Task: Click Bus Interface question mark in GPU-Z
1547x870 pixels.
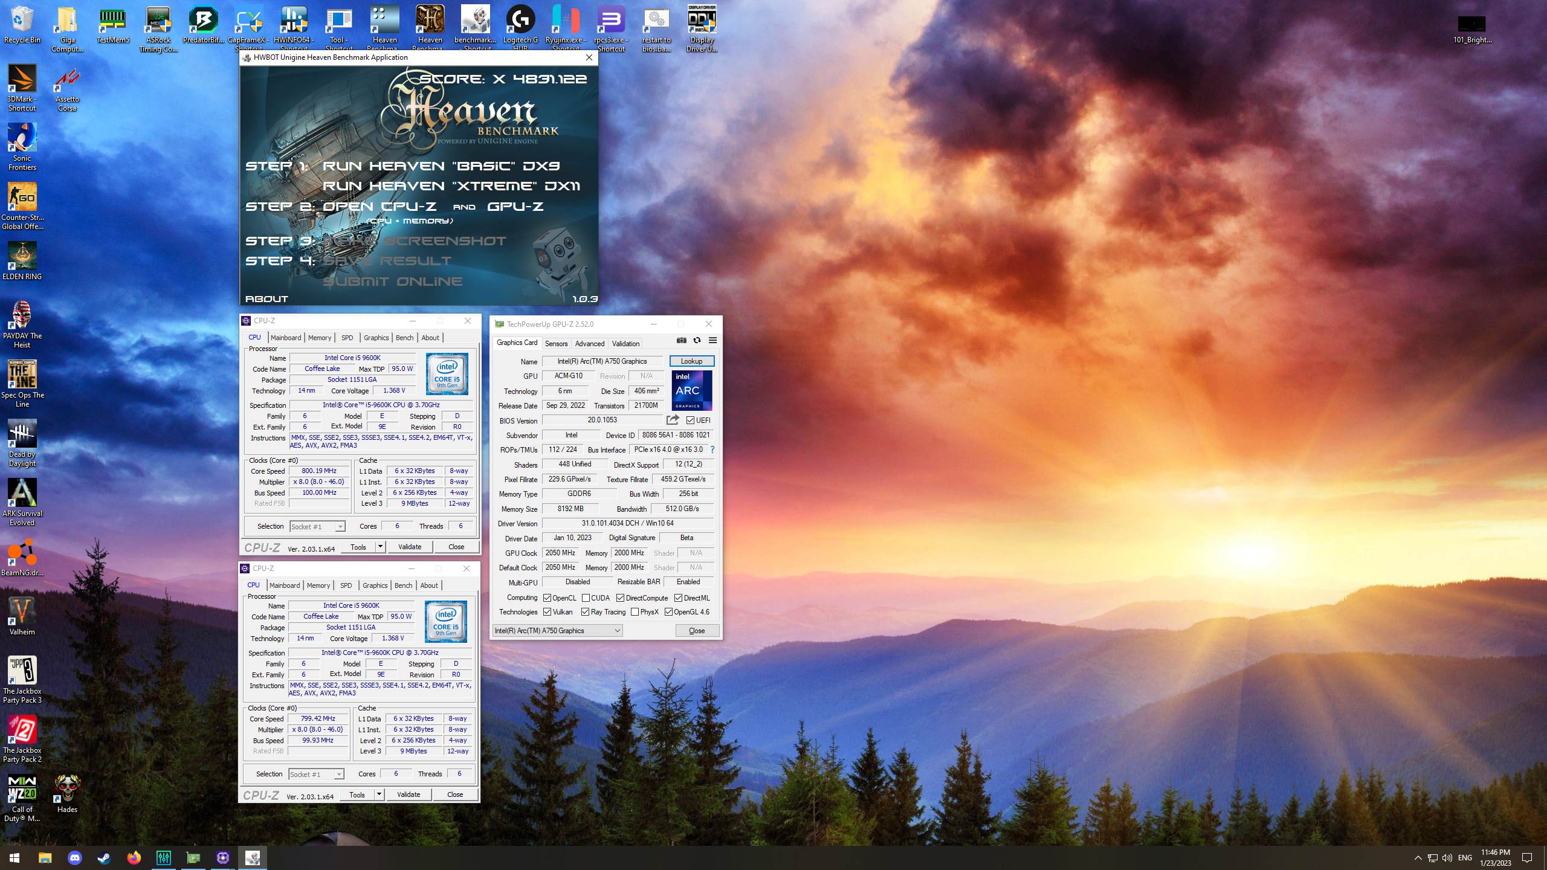Action: pyautogui.click(x=712, y=449)
